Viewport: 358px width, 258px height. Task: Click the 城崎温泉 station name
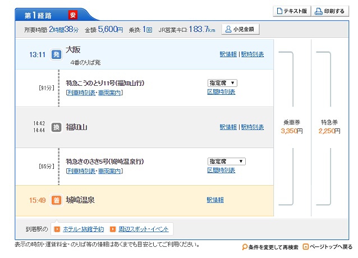point(80,200)
